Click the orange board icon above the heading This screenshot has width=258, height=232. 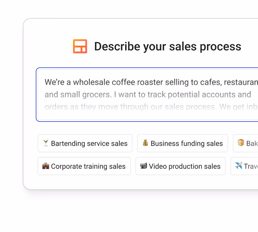[79, 46]
